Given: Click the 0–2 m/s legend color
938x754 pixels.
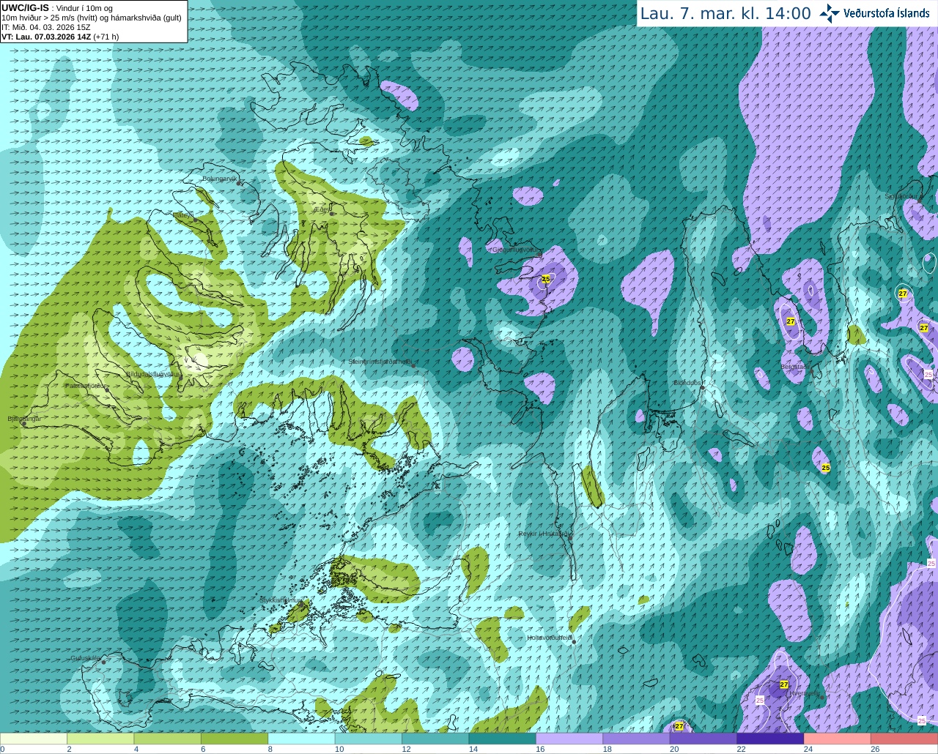Looking at the screenshot, I should pos(34,739).
